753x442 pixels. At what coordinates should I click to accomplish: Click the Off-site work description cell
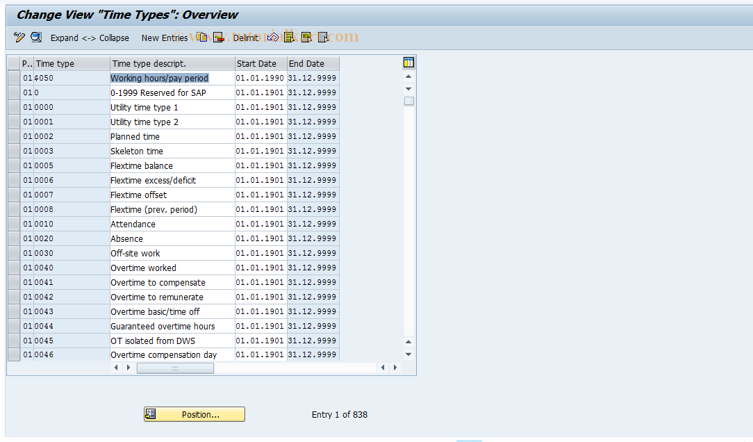point(172,253)
